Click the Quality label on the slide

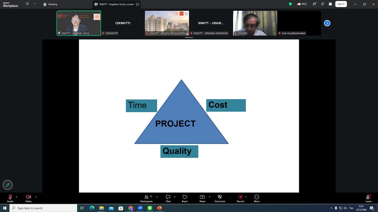click(x=179, y=151)
